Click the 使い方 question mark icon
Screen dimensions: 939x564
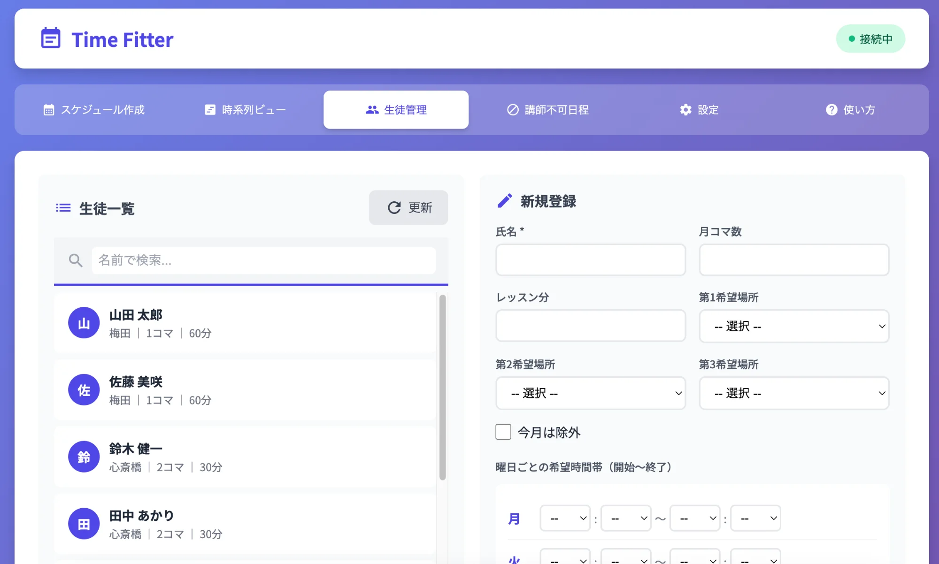831,109
